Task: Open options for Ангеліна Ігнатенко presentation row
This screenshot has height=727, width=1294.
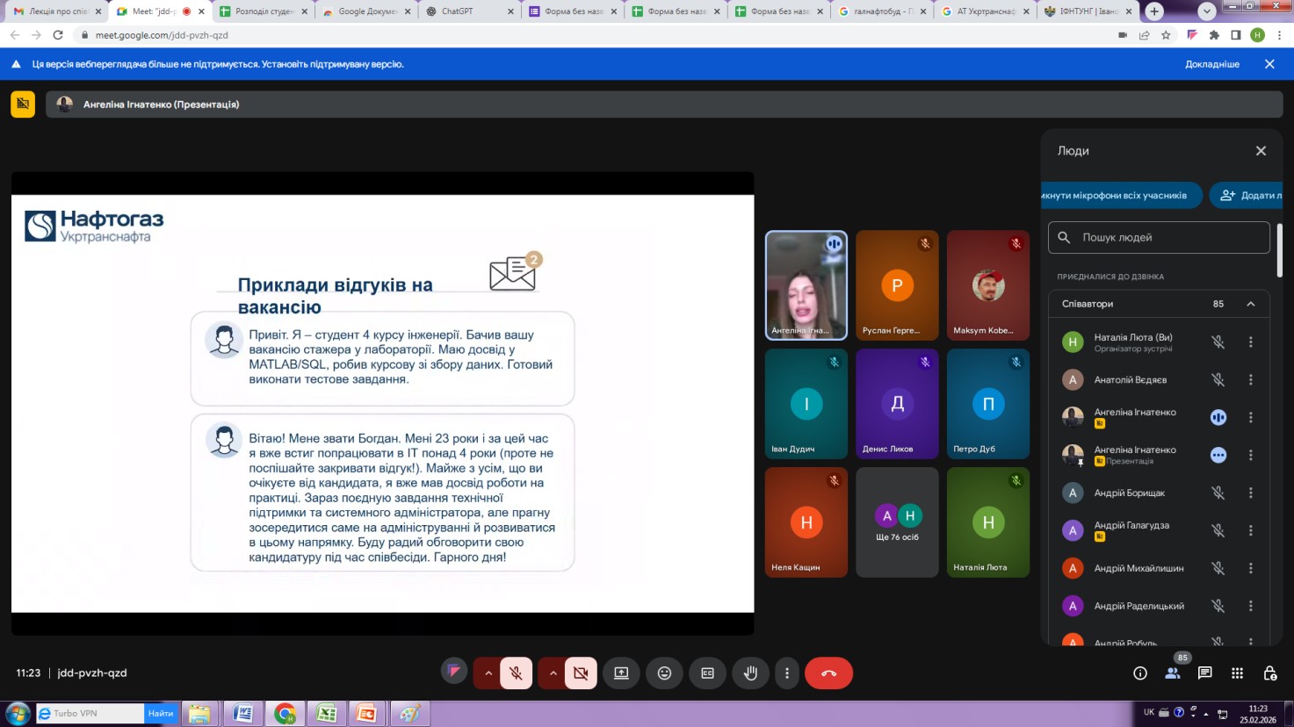Action: 1251,456
